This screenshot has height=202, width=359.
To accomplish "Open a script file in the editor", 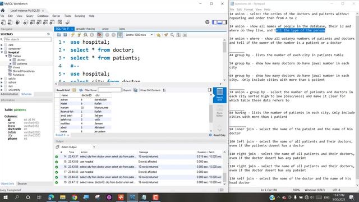I will coord(59,35).
